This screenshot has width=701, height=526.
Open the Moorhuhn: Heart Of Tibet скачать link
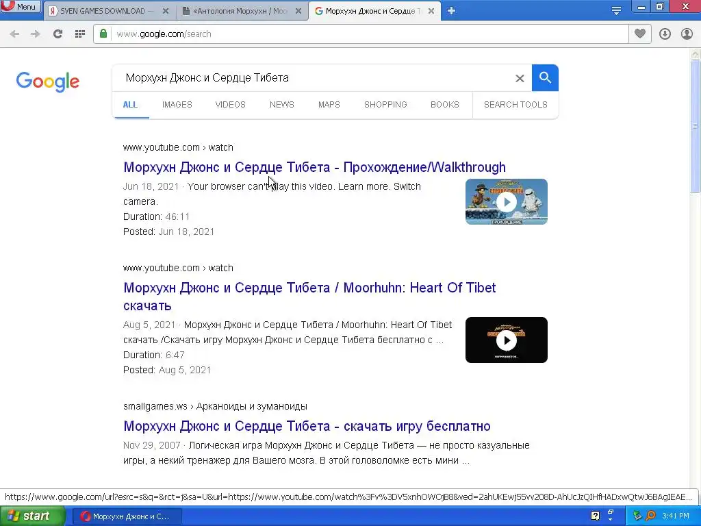309,297
